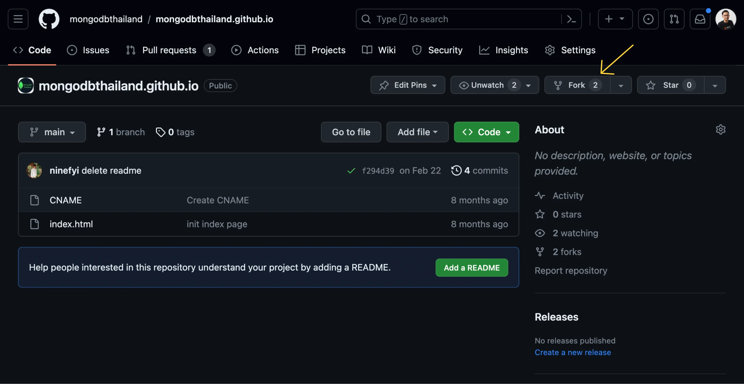744x384 pixels.
Task: Open the notifications inbox icon
Action: (700, 19)
